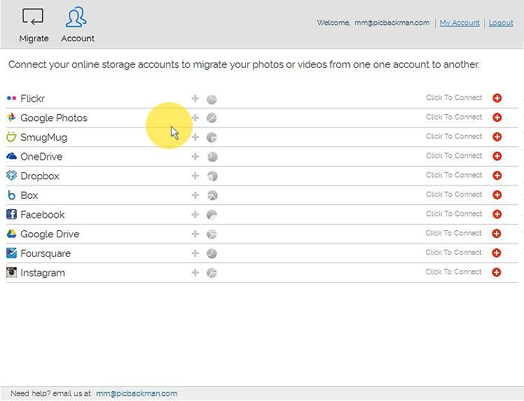The width and height of the screenshot is (524, 401).
Task: Click the red plus icon for Google Drive
Action: point(497,234)
